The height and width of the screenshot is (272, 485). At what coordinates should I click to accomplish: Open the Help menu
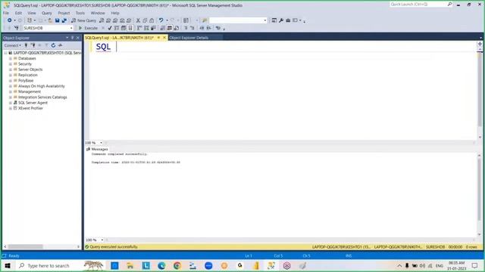coord(115,13)
